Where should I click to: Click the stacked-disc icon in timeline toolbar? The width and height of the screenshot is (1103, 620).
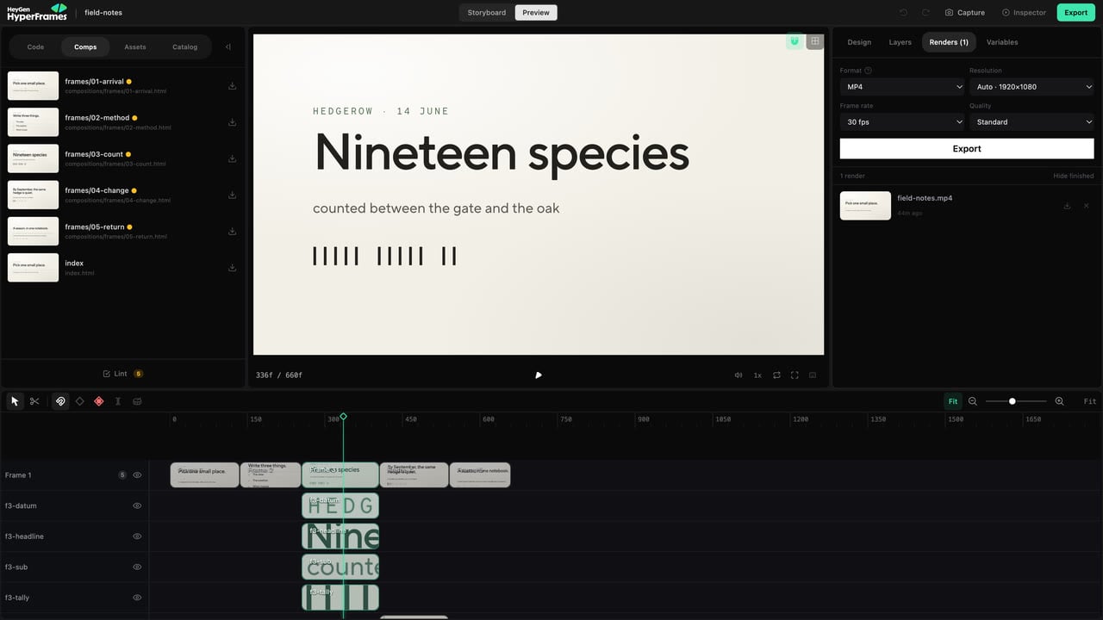coord(136,401)
